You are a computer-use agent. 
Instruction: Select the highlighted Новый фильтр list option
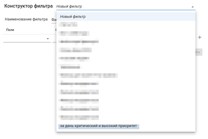tap(126, 17)
